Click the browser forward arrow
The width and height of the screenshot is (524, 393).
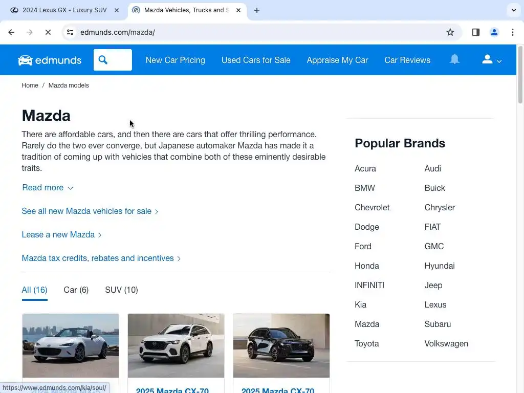(x=29, y=32)
